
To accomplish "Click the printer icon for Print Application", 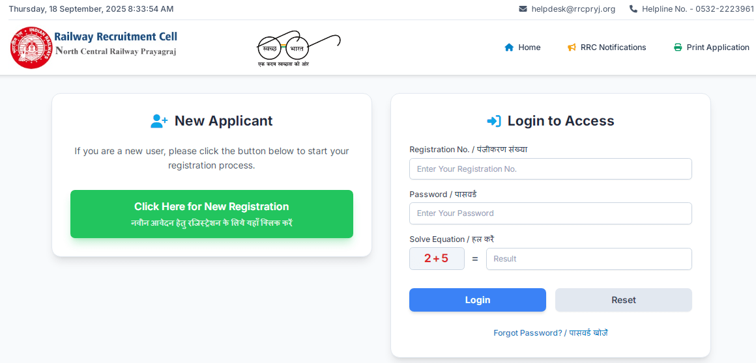I will coord(678,47).
